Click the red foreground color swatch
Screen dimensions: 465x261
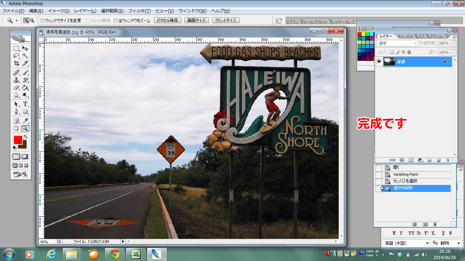[18, 140]
